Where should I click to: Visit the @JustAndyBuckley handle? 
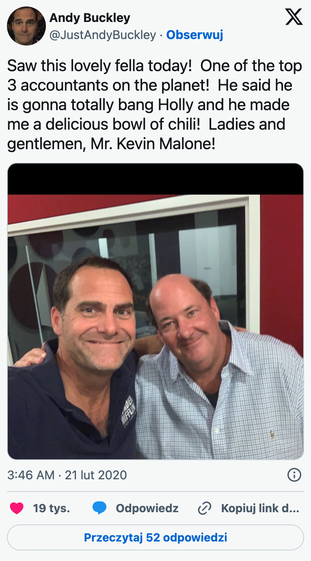pos(103,35)
